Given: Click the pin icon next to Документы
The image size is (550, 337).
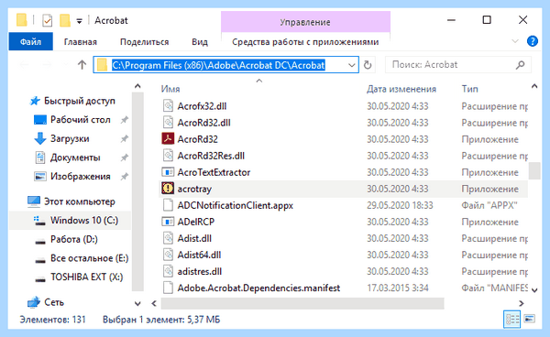Looking at the screenshot, I should (x=124, y=158).
